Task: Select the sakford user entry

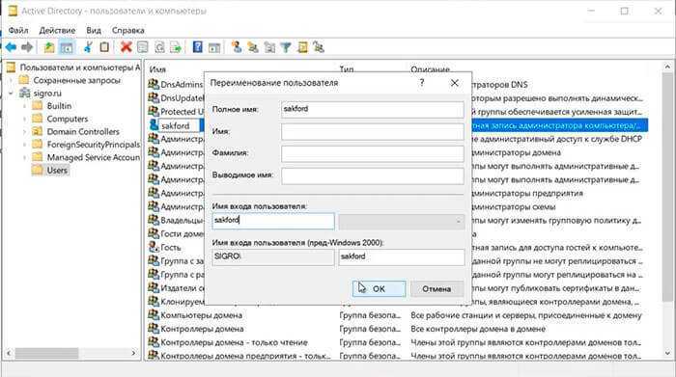Action: click(175, 125)
